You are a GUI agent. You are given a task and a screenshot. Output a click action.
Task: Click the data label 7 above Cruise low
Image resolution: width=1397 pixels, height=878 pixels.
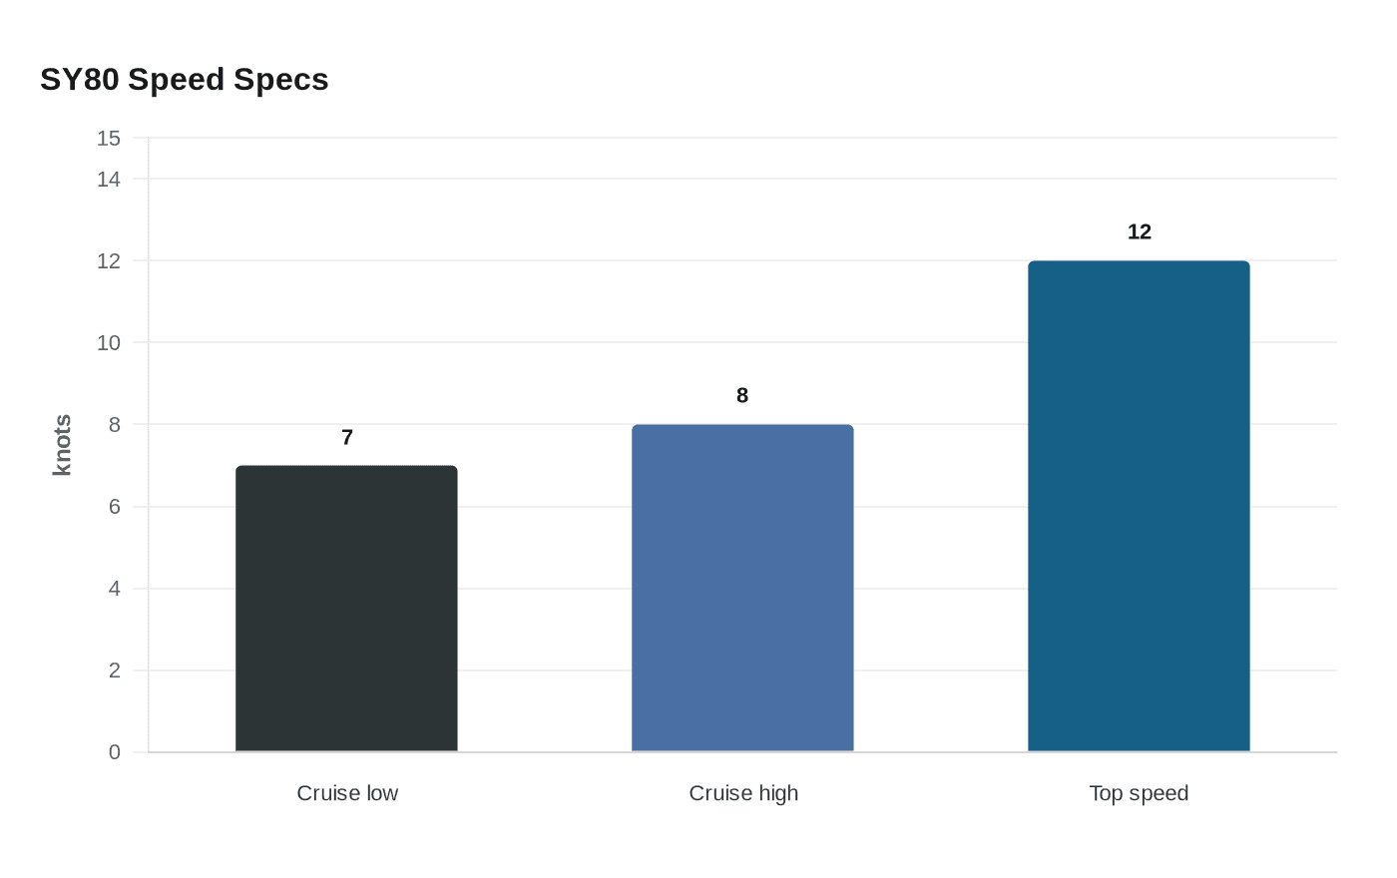point(347,438)
